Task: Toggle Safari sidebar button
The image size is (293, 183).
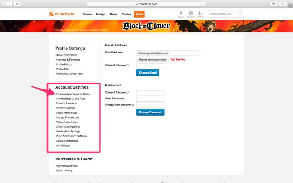Action: pyautogui.click(x=18, y=4)
